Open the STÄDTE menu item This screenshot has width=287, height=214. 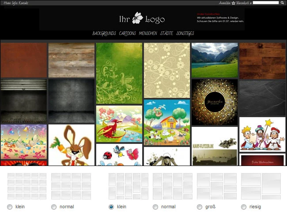[x=166, y=33]
